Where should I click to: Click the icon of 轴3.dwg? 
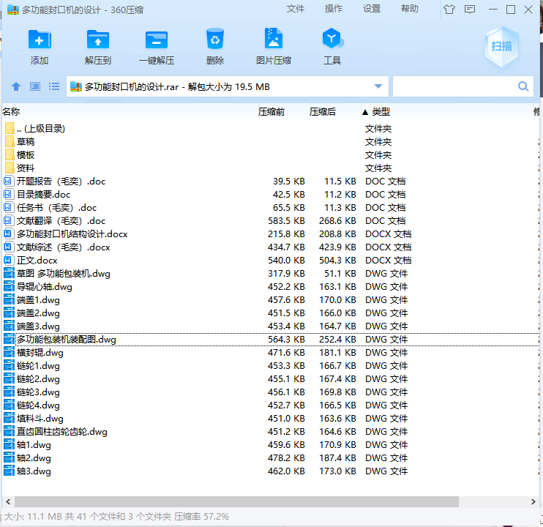[9, 471]
